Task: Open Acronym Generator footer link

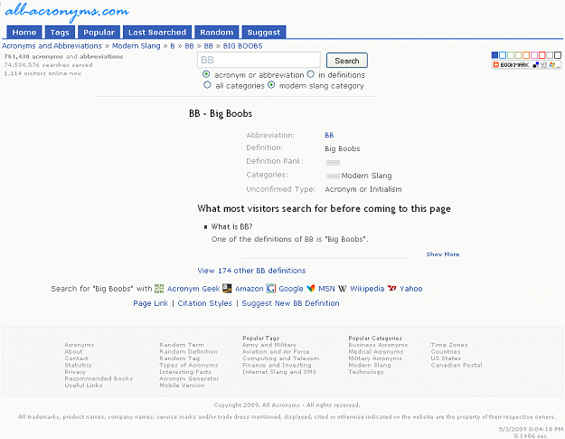Action: pyautogui.click(x=189, y=378)
